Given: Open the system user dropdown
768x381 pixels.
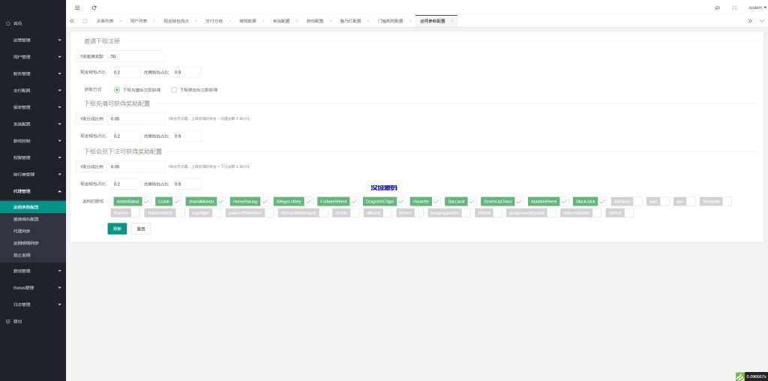Looking at the screenshot, I should point(757,7).
